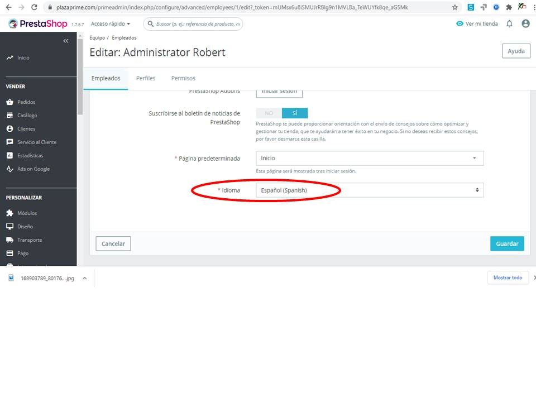Switch to the Perfiles tab
This screenshot has width=536, height=402.
tap(146, 78)
